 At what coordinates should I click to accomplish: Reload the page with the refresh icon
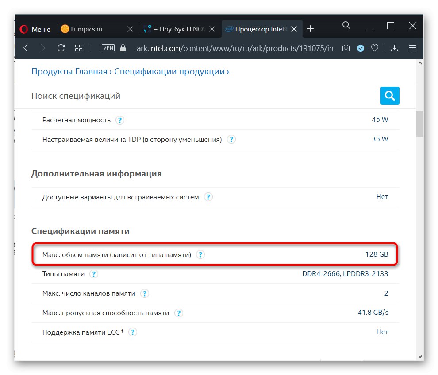click(x=61, y=48)
